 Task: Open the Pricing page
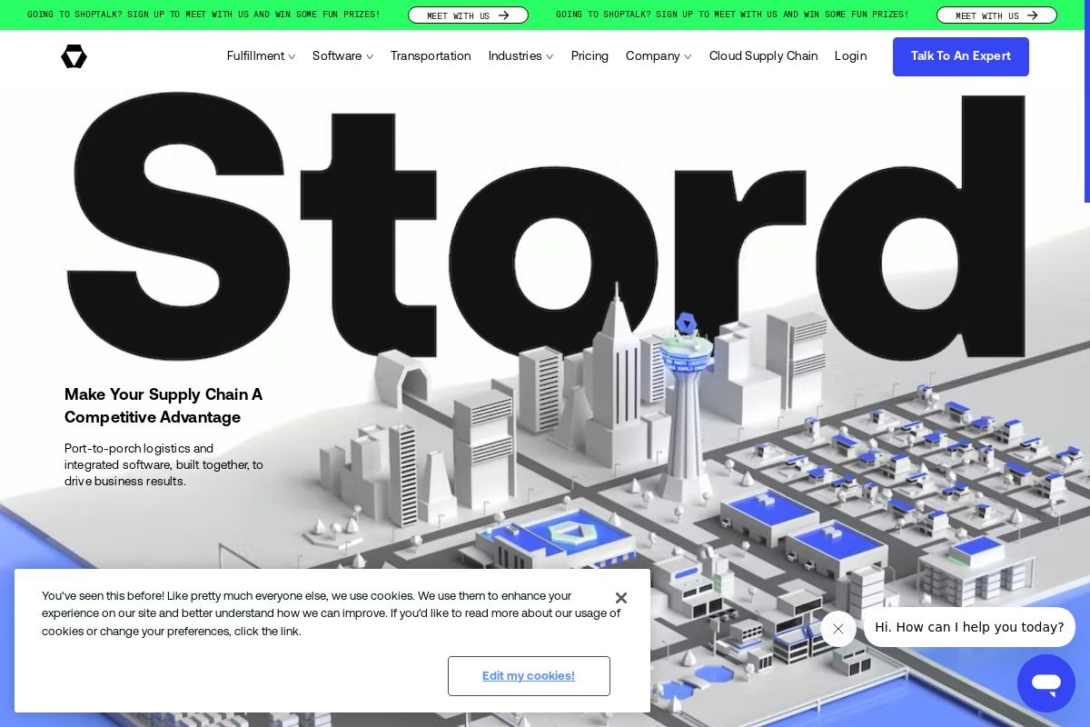pos(590,56)
